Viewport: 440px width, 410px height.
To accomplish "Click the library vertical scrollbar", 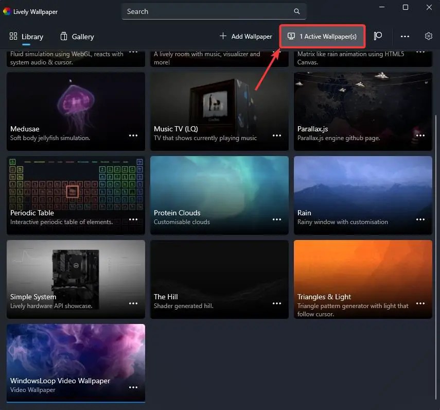I will (x=436, y=257).
